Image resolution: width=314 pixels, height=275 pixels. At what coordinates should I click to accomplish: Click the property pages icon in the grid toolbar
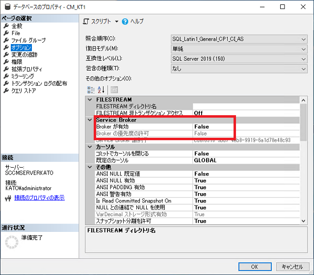pos(114,89)
